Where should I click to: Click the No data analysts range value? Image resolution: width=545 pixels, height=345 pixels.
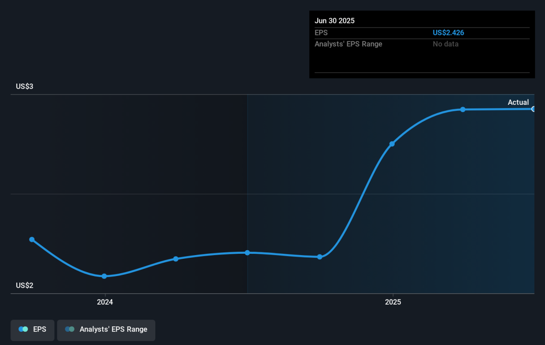click(446, 44)
